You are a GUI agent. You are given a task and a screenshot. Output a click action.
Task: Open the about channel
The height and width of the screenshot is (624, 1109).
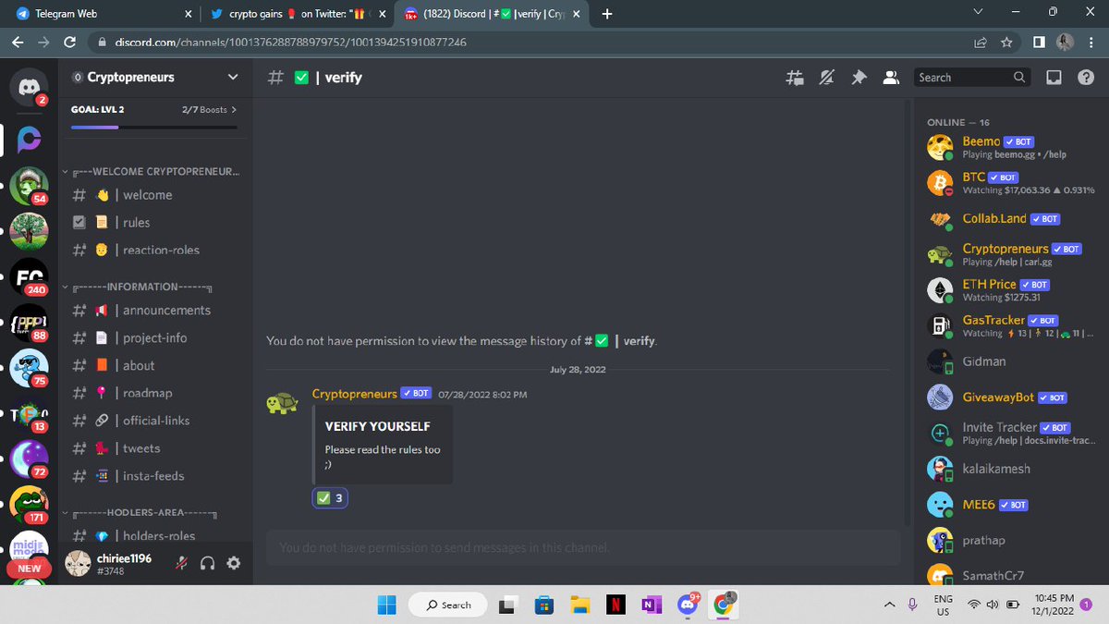tap(155, 366)
